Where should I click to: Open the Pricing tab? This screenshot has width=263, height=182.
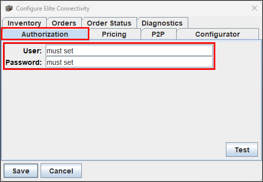[x=114, y=34]
